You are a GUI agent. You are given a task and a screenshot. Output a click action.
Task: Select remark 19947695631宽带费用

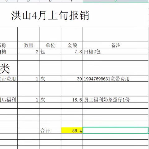115,79
